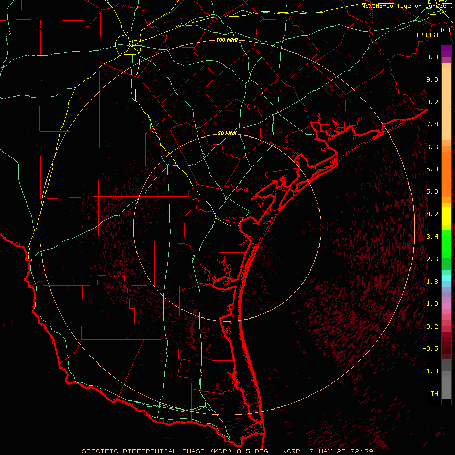Click the 3.4 value on the color scale

[x=432, y=237]
